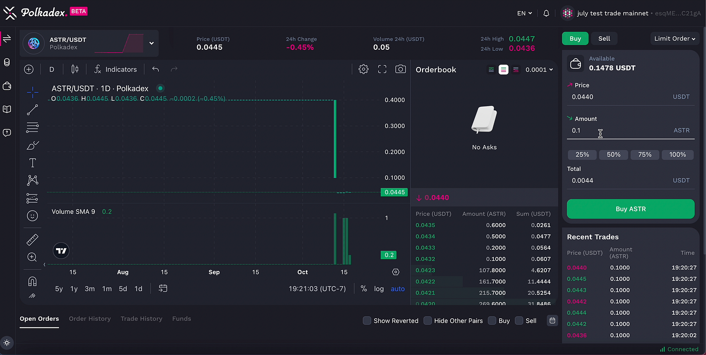The width and height of the screenshot is (706, 355).
Task: Check the Sell filter checkbox
Action: coord(519,321)
